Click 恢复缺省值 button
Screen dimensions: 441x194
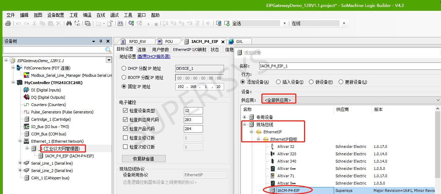click(144, 158)
